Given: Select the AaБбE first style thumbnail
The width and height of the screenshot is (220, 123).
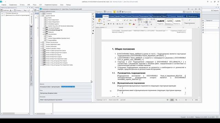Looking at the screenshot, I should (x=161, y=22).
